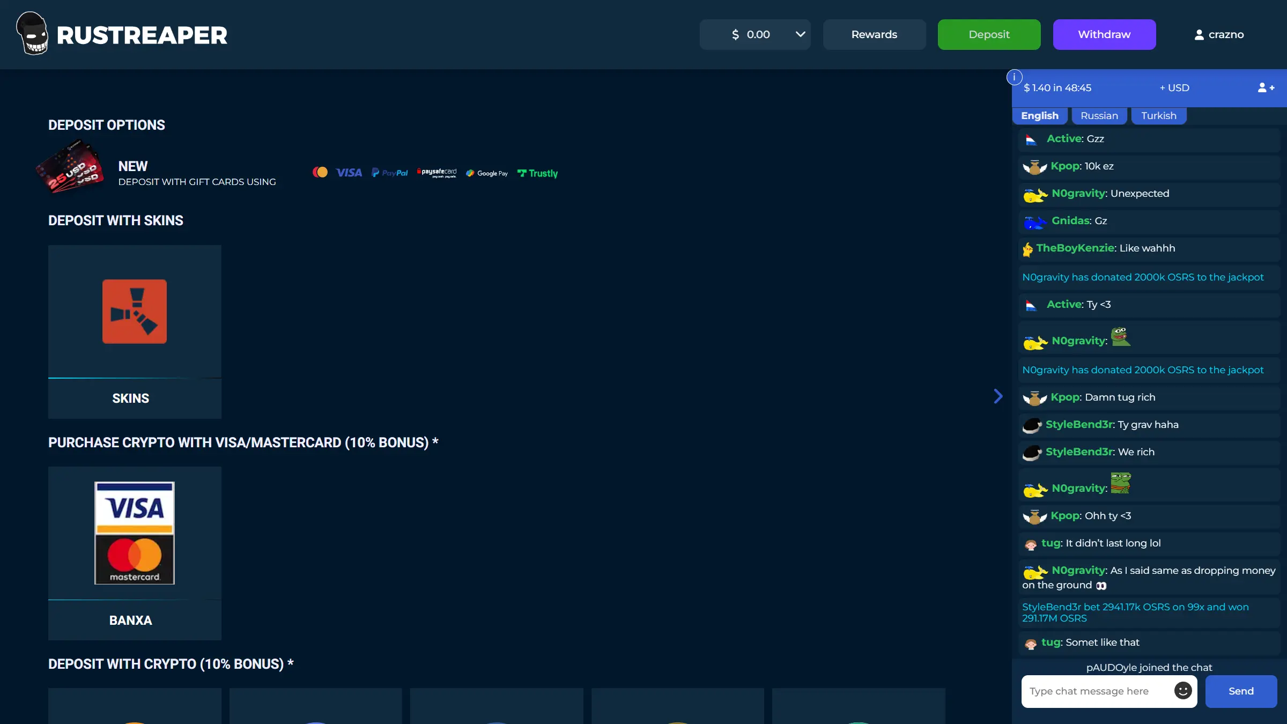1287x724 pixels.
Task: Switch to the English chat tab
Action: [1039, 116]
